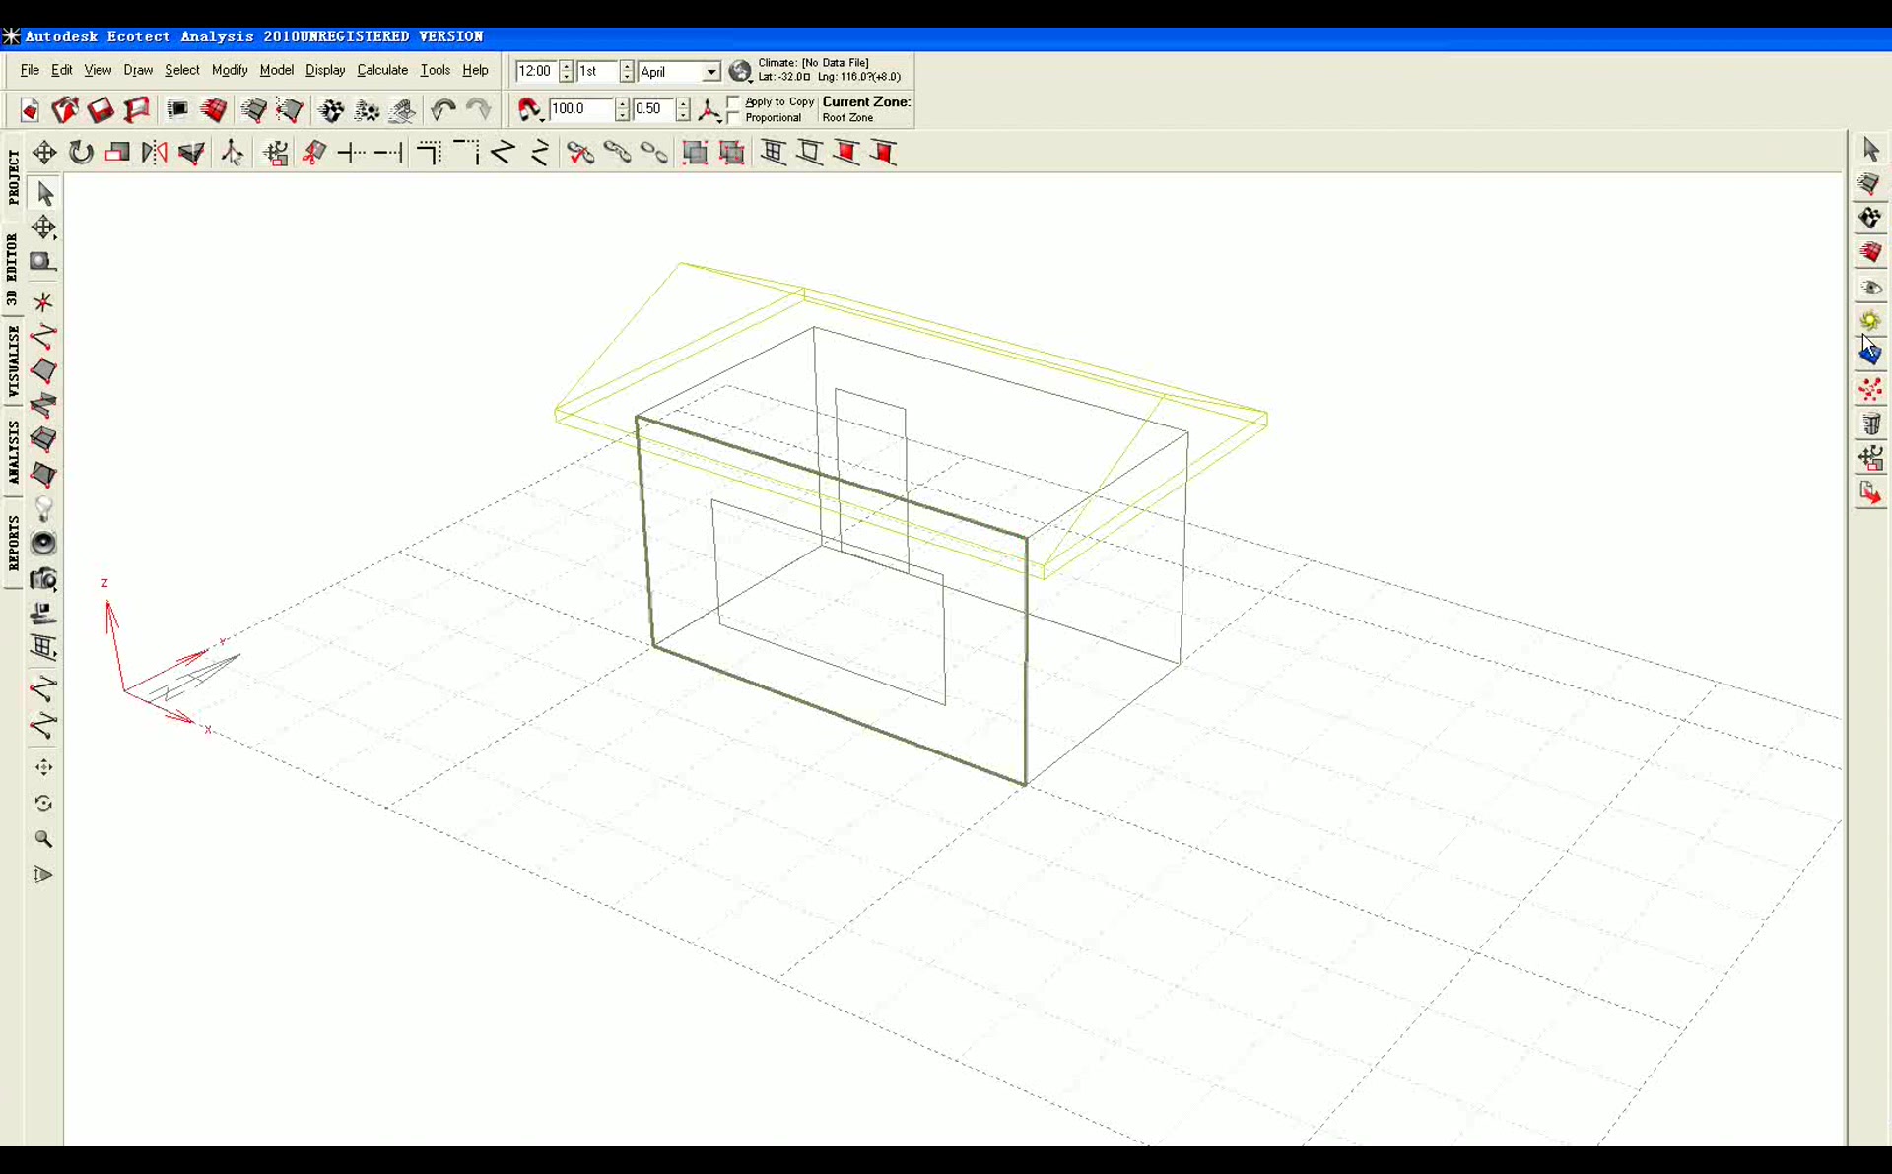Click the 100.0 snap value input field
Viewport: 1892px width, 1174px height.
click(x=581, y=109)
